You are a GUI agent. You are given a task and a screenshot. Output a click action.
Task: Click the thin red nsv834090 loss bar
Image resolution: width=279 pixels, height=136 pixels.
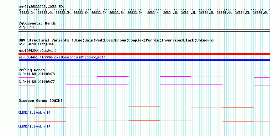pos(144,47)
